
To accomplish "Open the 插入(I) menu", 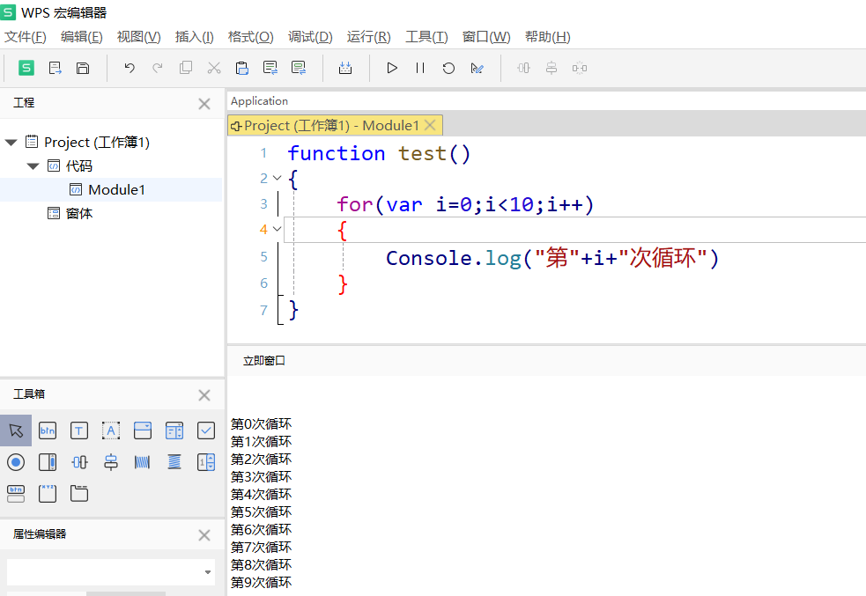I will tap(195, 37).
